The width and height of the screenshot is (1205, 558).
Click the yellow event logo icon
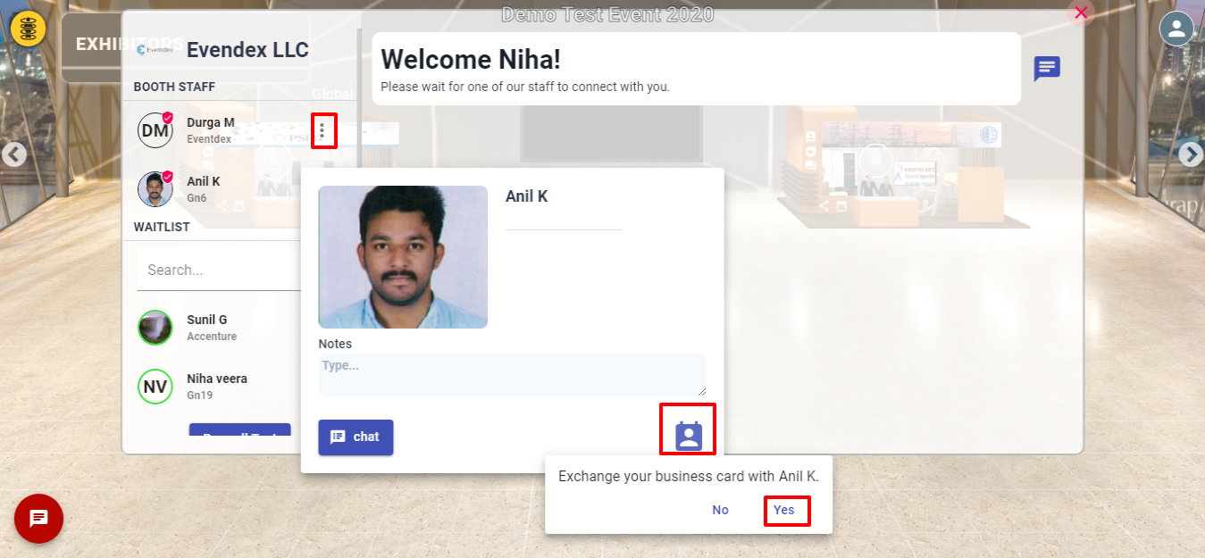(x=29, y=29)
